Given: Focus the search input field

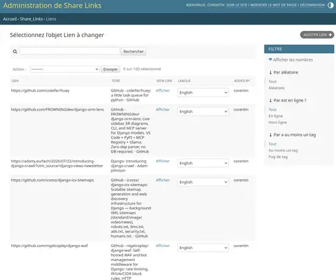Looking at the screenshot, I should point(69,51).
